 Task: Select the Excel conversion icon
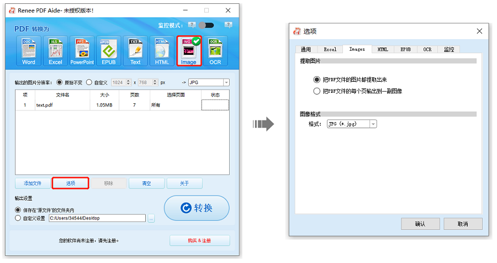(55, 51)
